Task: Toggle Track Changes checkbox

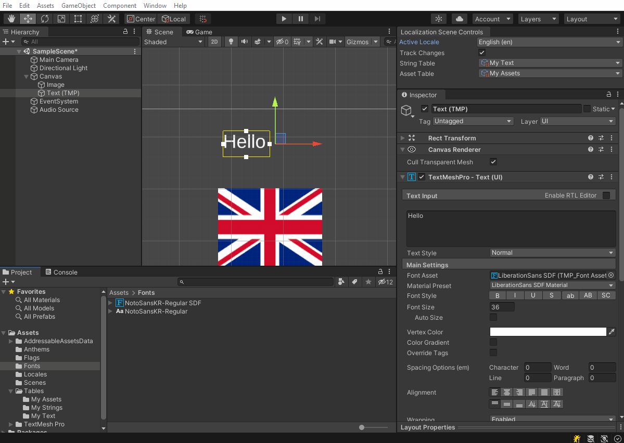Action: tap(482, 53)
